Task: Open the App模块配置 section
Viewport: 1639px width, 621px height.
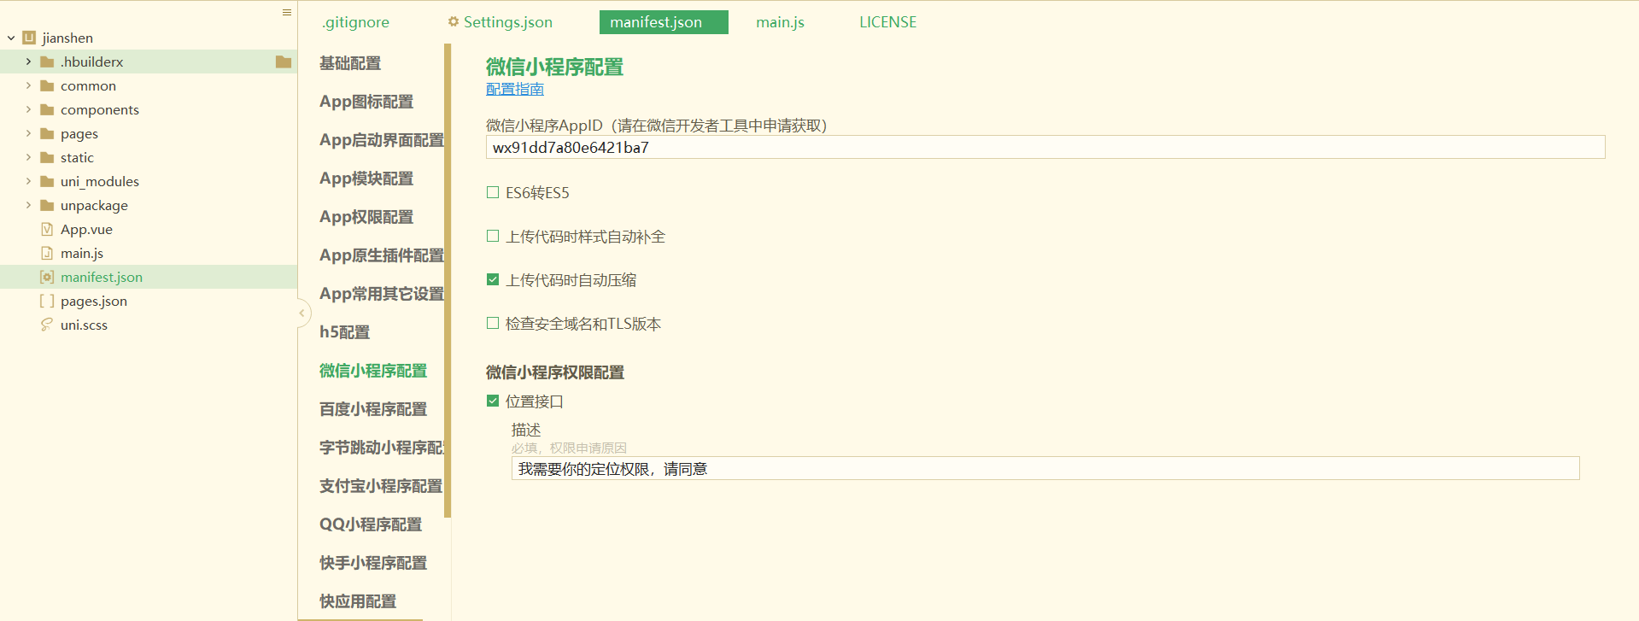Action: click(366, 179)
